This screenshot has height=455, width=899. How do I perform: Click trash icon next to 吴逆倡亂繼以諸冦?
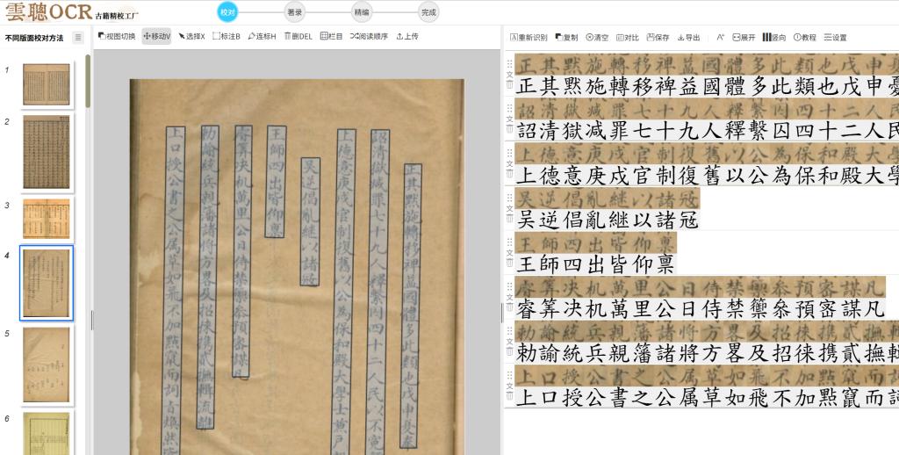pos(509,218)
